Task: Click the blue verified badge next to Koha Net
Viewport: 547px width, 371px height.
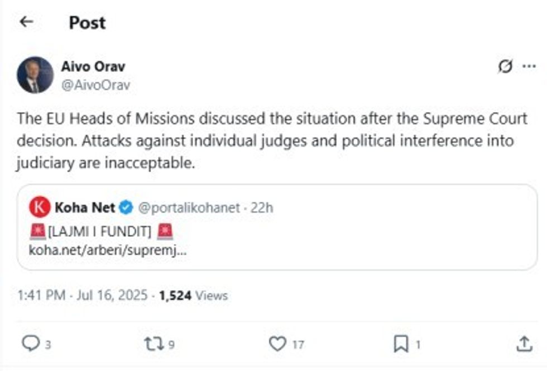Action: pyautogui.click(x=126, y=208)
